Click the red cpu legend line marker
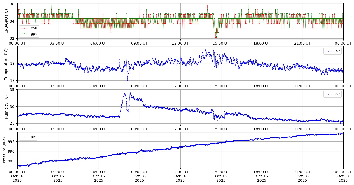This screenshot has height=185, width=354. [24, 28]
